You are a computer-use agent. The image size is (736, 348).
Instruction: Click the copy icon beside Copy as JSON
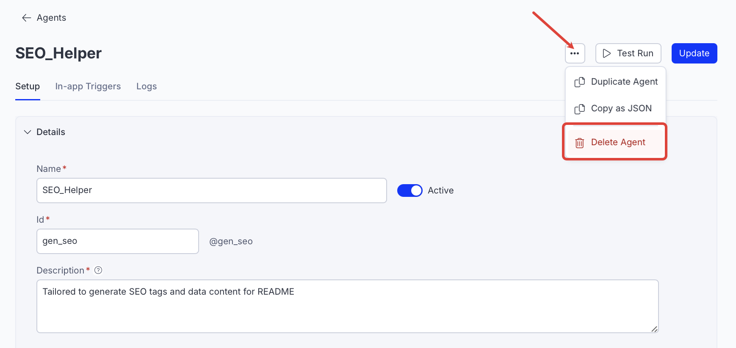[x=579, y=109]
